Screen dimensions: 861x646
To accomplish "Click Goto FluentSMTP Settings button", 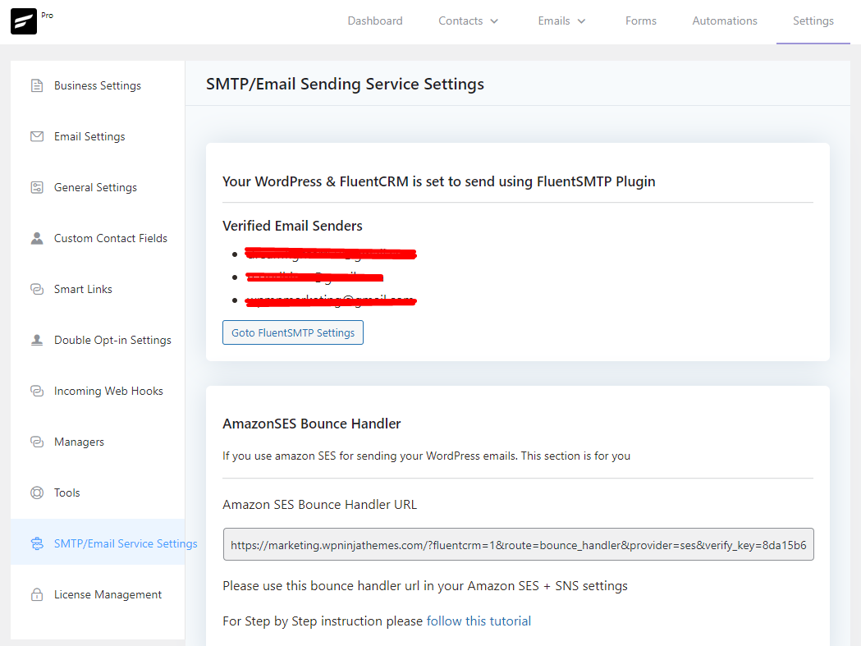I will coord(293,332).
